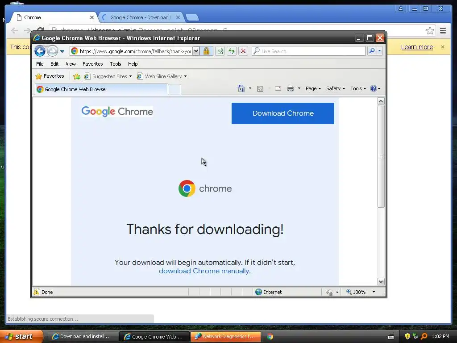
Task: Open the Tools menu in the menu bar
Action: click(116, 64)
